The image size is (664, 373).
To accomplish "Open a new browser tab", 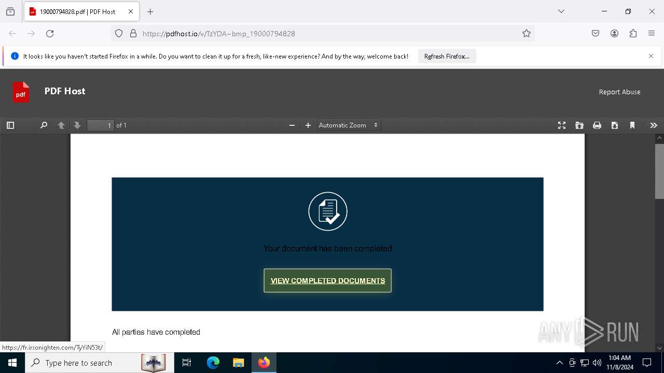I will (150, 11).
